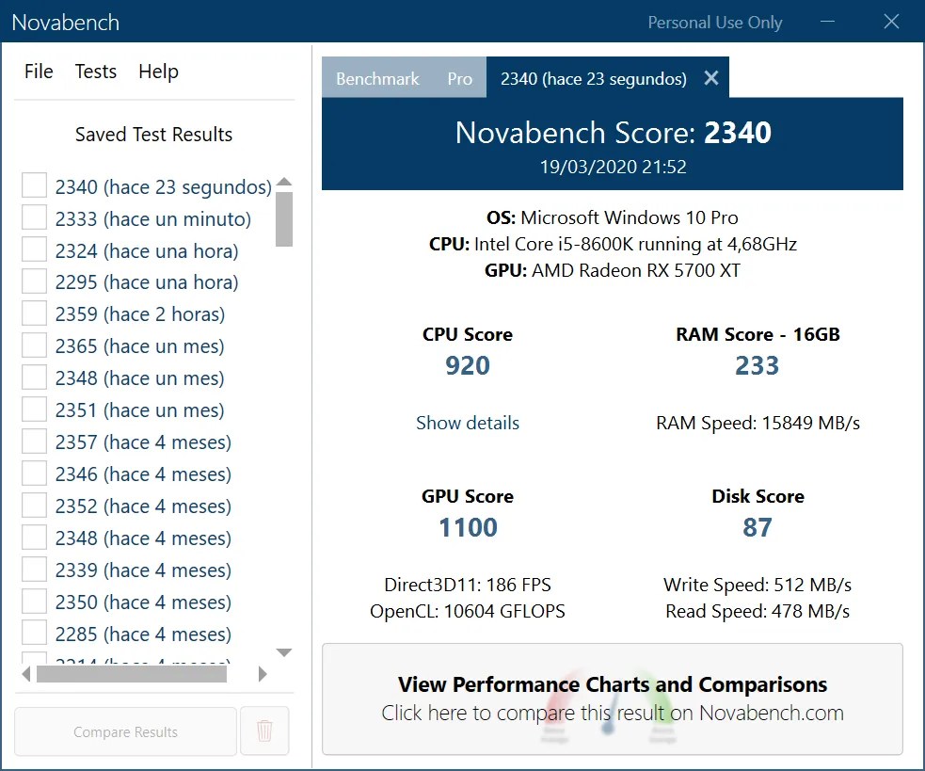Open the File menu
Viewport: 925px width, 771px height.
38,72
